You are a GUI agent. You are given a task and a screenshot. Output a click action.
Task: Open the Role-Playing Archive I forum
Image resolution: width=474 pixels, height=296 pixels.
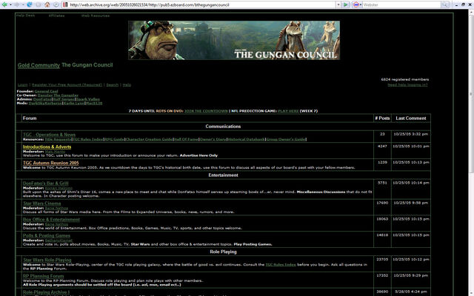[x=46, y=292]
